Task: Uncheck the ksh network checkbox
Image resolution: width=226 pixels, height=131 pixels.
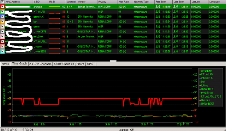Action: pyautogui.click(x=2, y=21)
